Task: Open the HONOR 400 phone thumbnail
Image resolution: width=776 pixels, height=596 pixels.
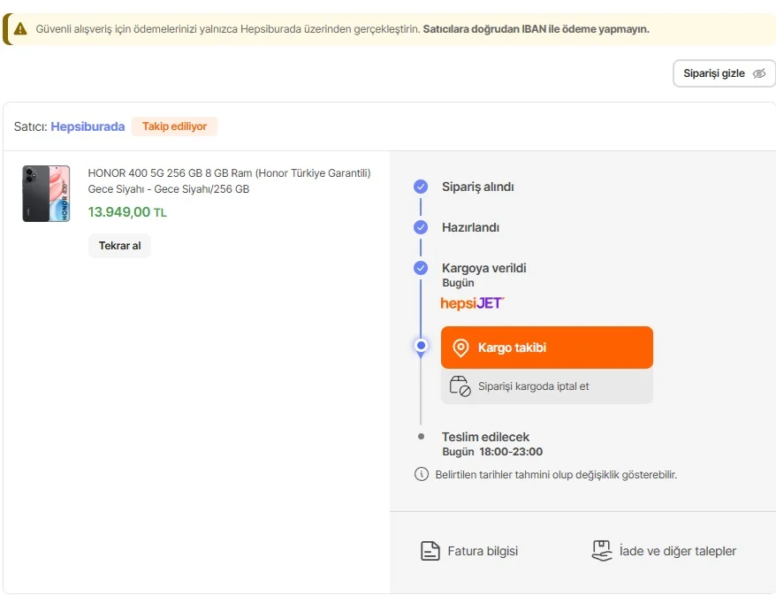Action: 46,194
